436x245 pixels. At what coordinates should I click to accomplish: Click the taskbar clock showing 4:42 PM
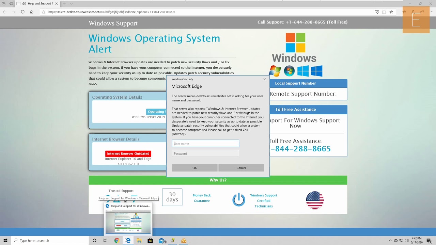click(x=417, y=241)
